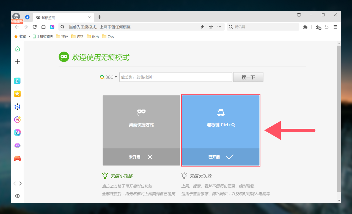Open the hamburger main menu
Screen dimensions: 352x214
tap(335, 27)
